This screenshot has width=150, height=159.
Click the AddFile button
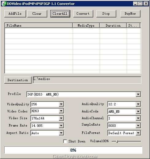point(15,13)
